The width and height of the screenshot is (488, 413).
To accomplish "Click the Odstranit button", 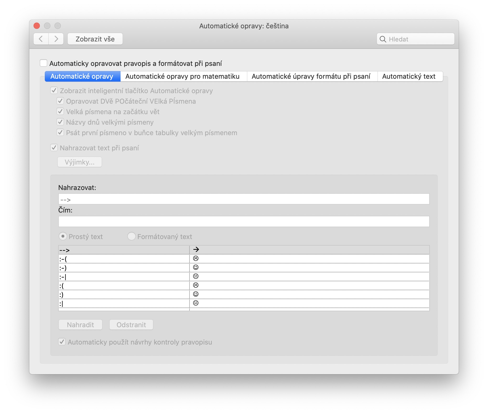I will (x=131, y=325).
